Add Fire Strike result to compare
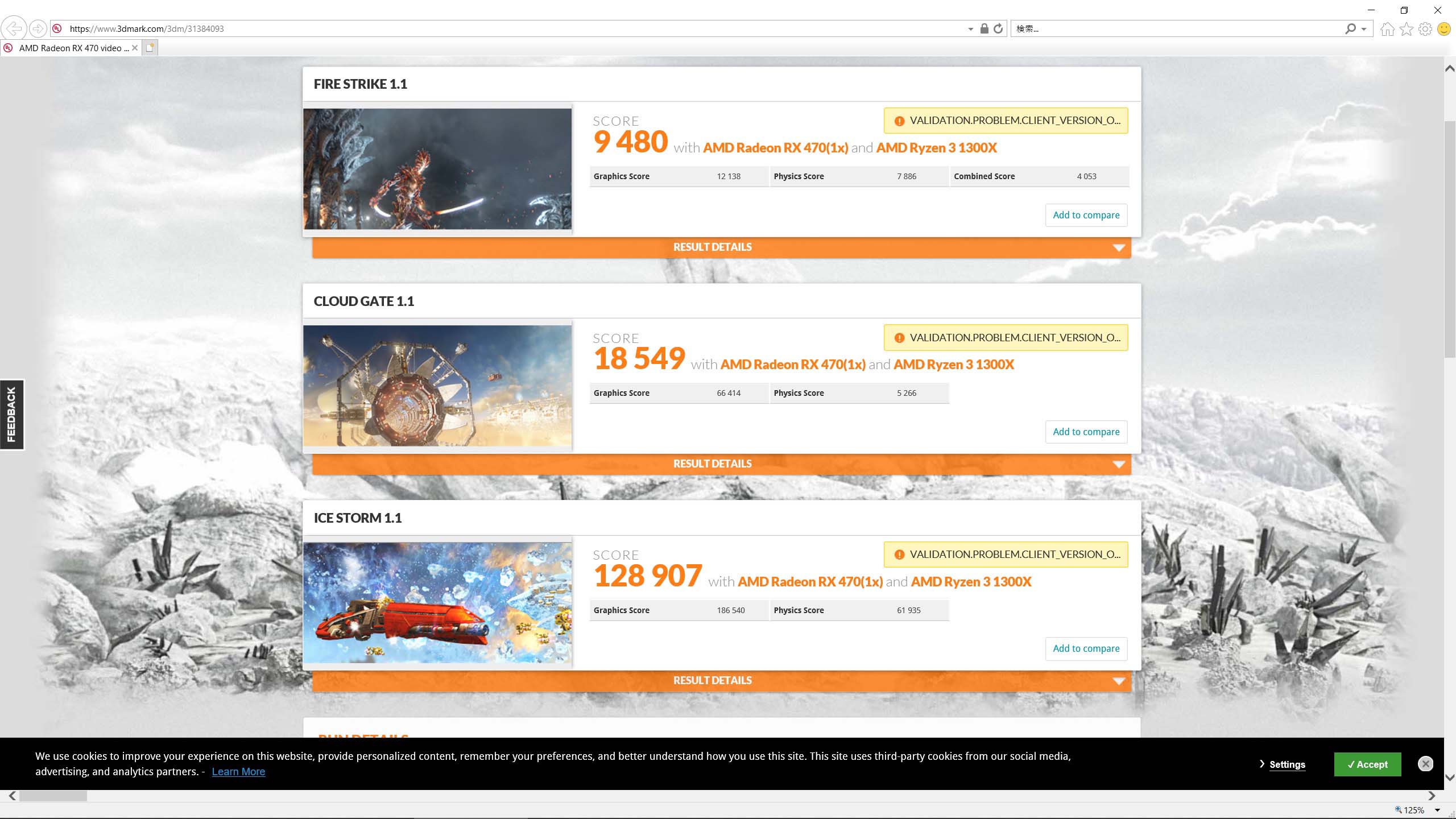The width and height of the screenshot is (1456, 819). click(1086, 215)
